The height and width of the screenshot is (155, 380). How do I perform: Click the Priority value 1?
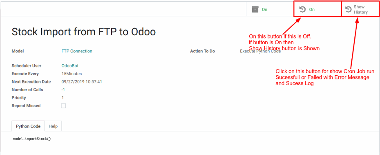63,98
